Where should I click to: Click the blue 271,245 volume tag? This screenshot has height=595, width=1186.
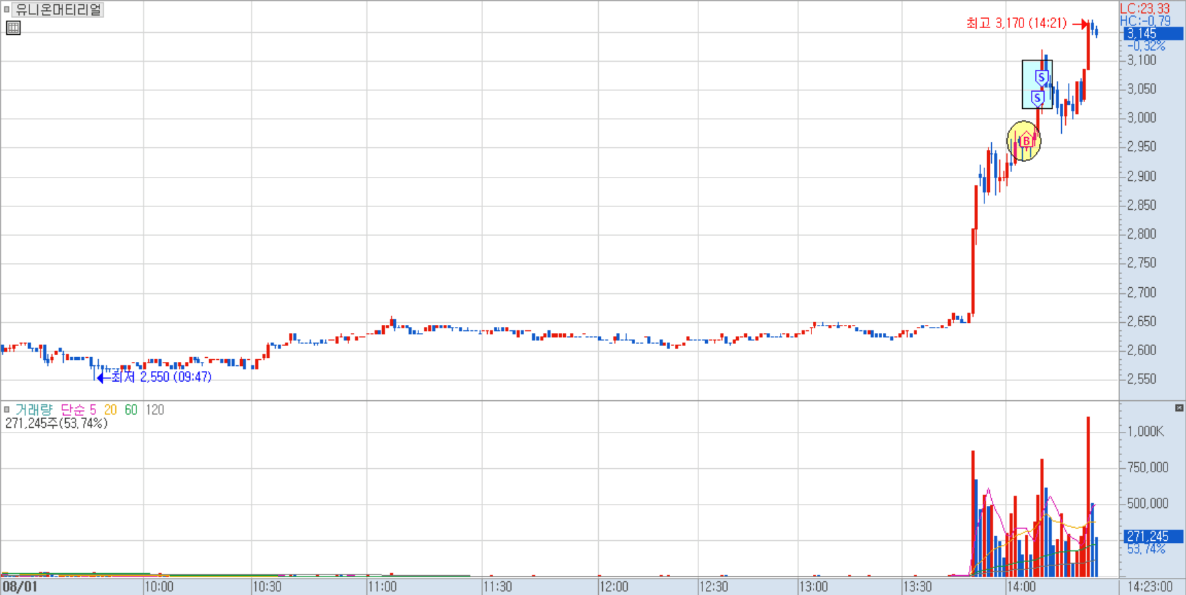(1153, 536)
